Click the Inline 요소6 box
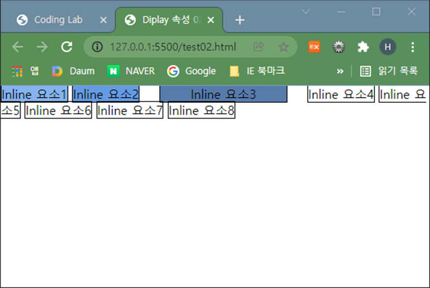The width and height of the screenshot is (430, 288). tap(58, 111)
